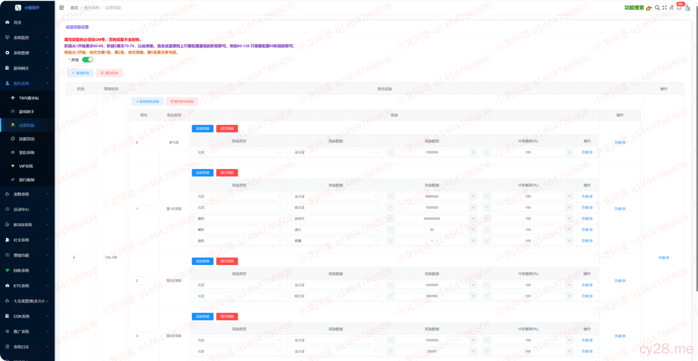Open 技能禁用 in the sidebar
The height and width of the screenshot is (361, 698).
click(27, 139)
